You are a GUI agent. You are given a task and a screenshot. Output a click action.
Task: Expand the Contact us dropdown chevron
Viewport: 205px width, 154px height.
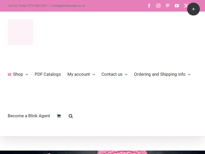(126, 75)
